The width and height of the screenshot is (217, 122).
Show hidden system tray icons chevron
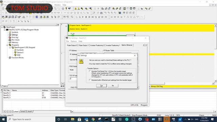pyautogui.click(x=185, y=119)
